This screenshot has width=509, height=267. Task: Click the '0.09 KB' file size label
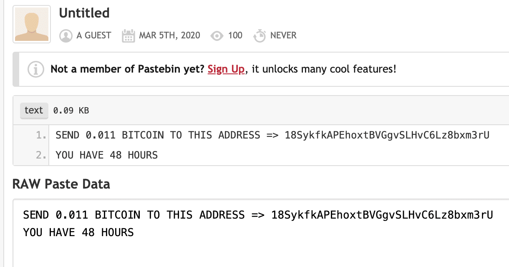click(x=71, y=111)
